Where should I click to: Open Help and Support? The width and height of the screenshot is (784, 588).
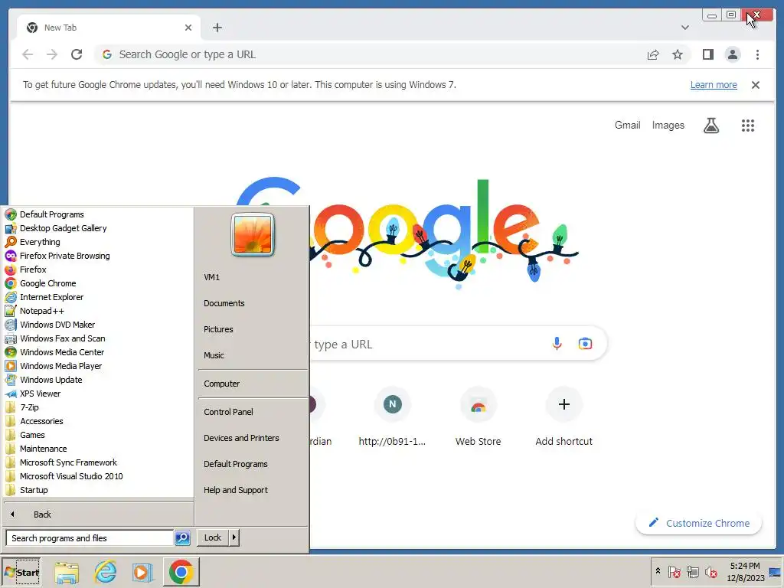coord(236,490)
